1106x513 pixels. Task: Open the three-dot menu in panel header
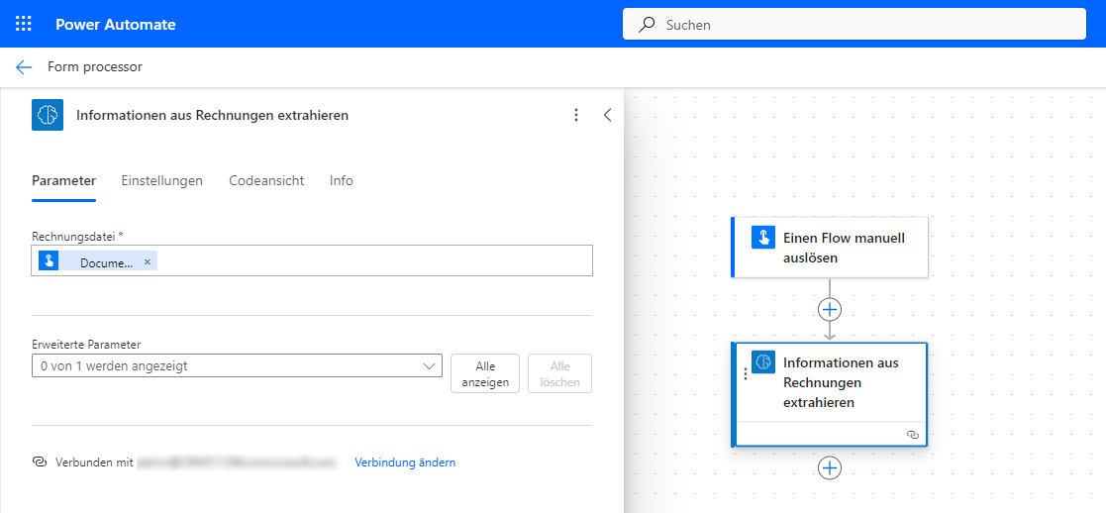click(576, 115)
